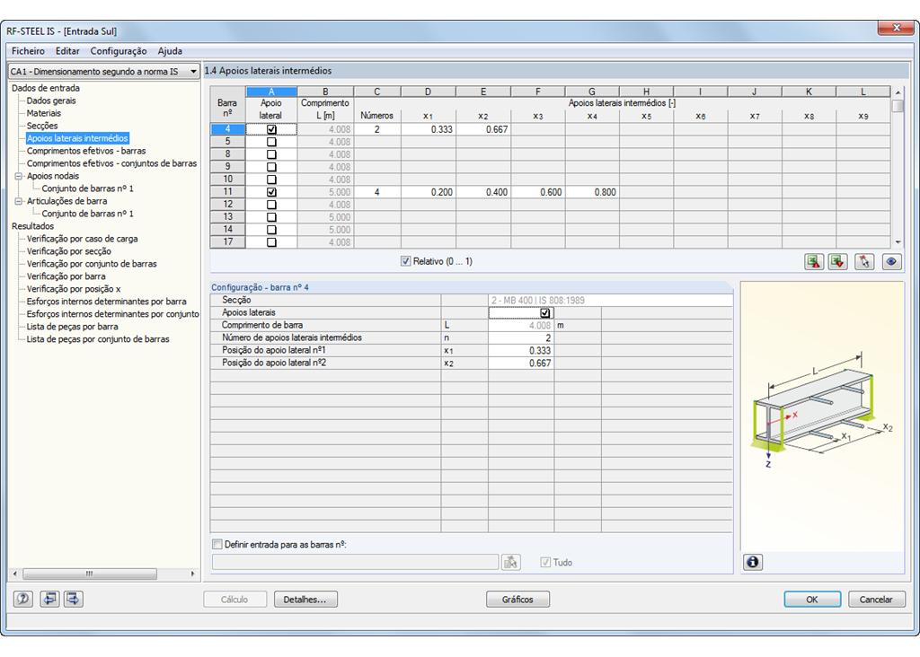The width and height of the screenshot is (920, 657).
Task: Open the help question-mark icon
Action: (x=22, y=599)
